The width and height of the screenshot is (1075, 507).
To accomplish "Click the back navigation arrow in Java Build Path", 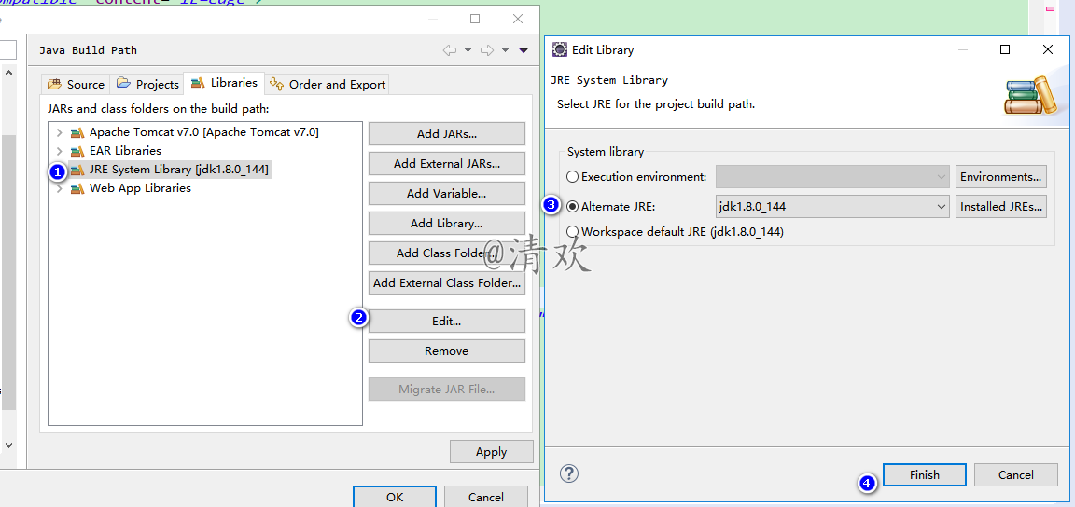I will pos(450,50).
